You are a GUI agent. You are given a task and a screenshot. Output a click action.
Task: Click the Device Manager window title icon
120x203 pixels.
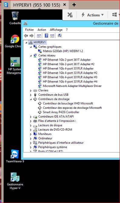click(x=25, y=23)
